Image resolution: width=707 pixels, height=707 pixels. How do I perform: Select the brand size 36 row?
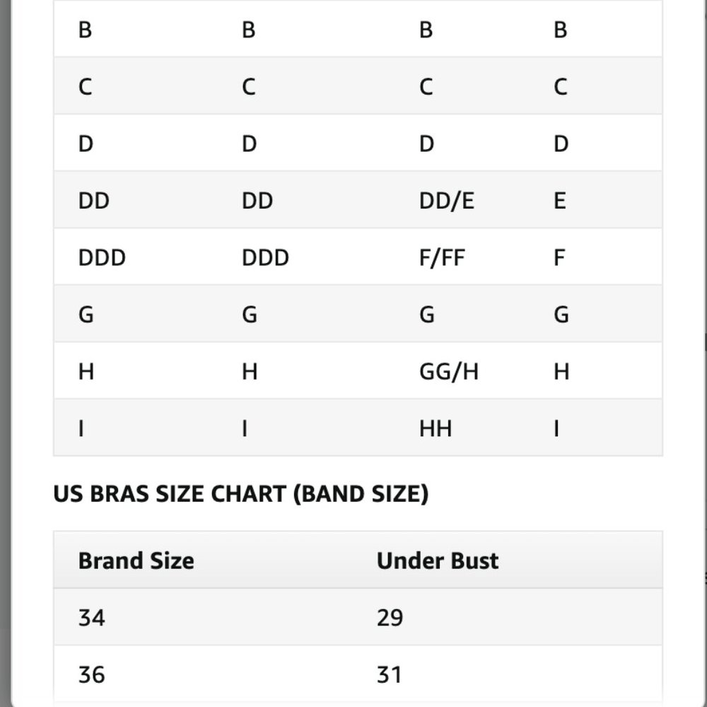[x=358, y=674]
